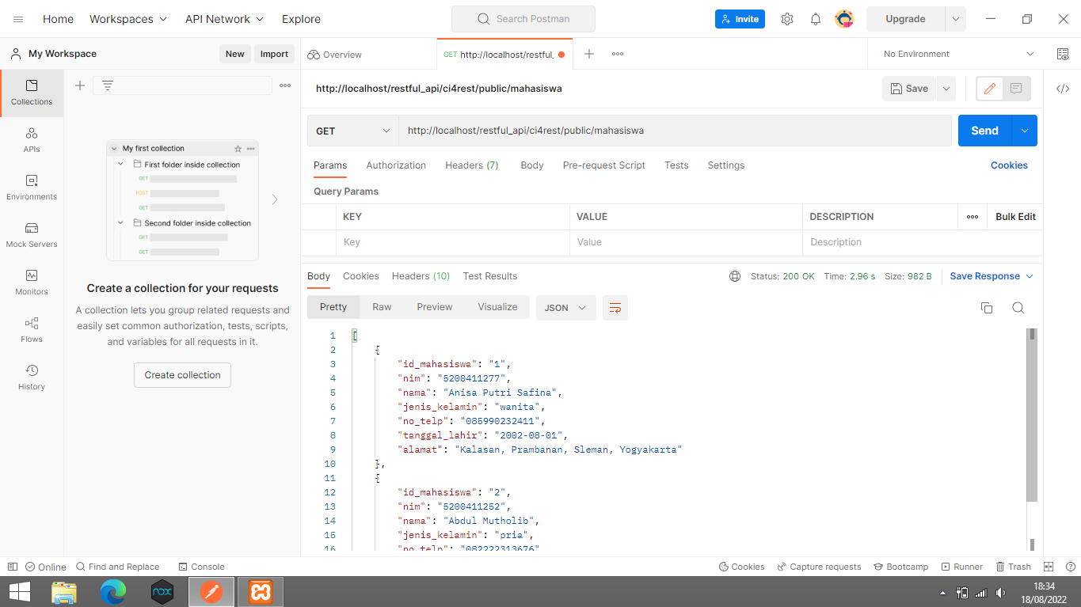The height and width of the screenshot is (607, 1081).
Task: Open the Monitors sidebar panel
Action: tap(32, 283)
